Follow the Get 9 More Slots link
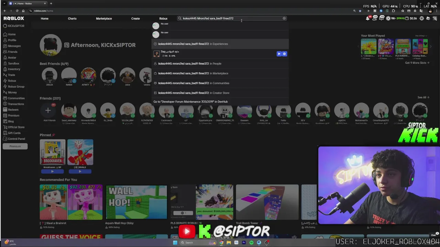Screen dimensions: 440x247 click(x=417, y=63)
